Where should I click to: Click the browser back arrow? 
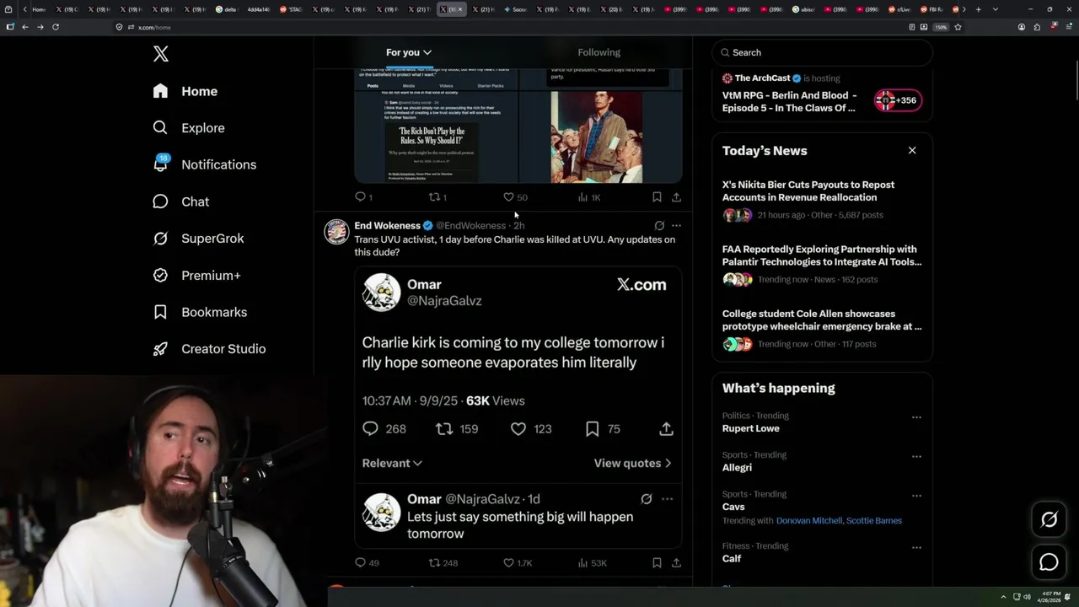(x=25, y=27)
